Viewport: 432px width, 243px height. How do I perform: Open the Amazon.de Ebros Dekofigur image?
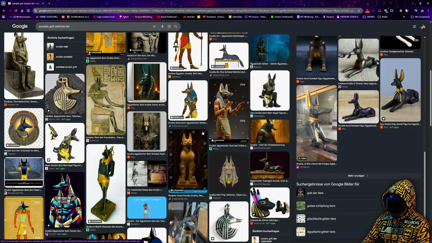[270, 202]
